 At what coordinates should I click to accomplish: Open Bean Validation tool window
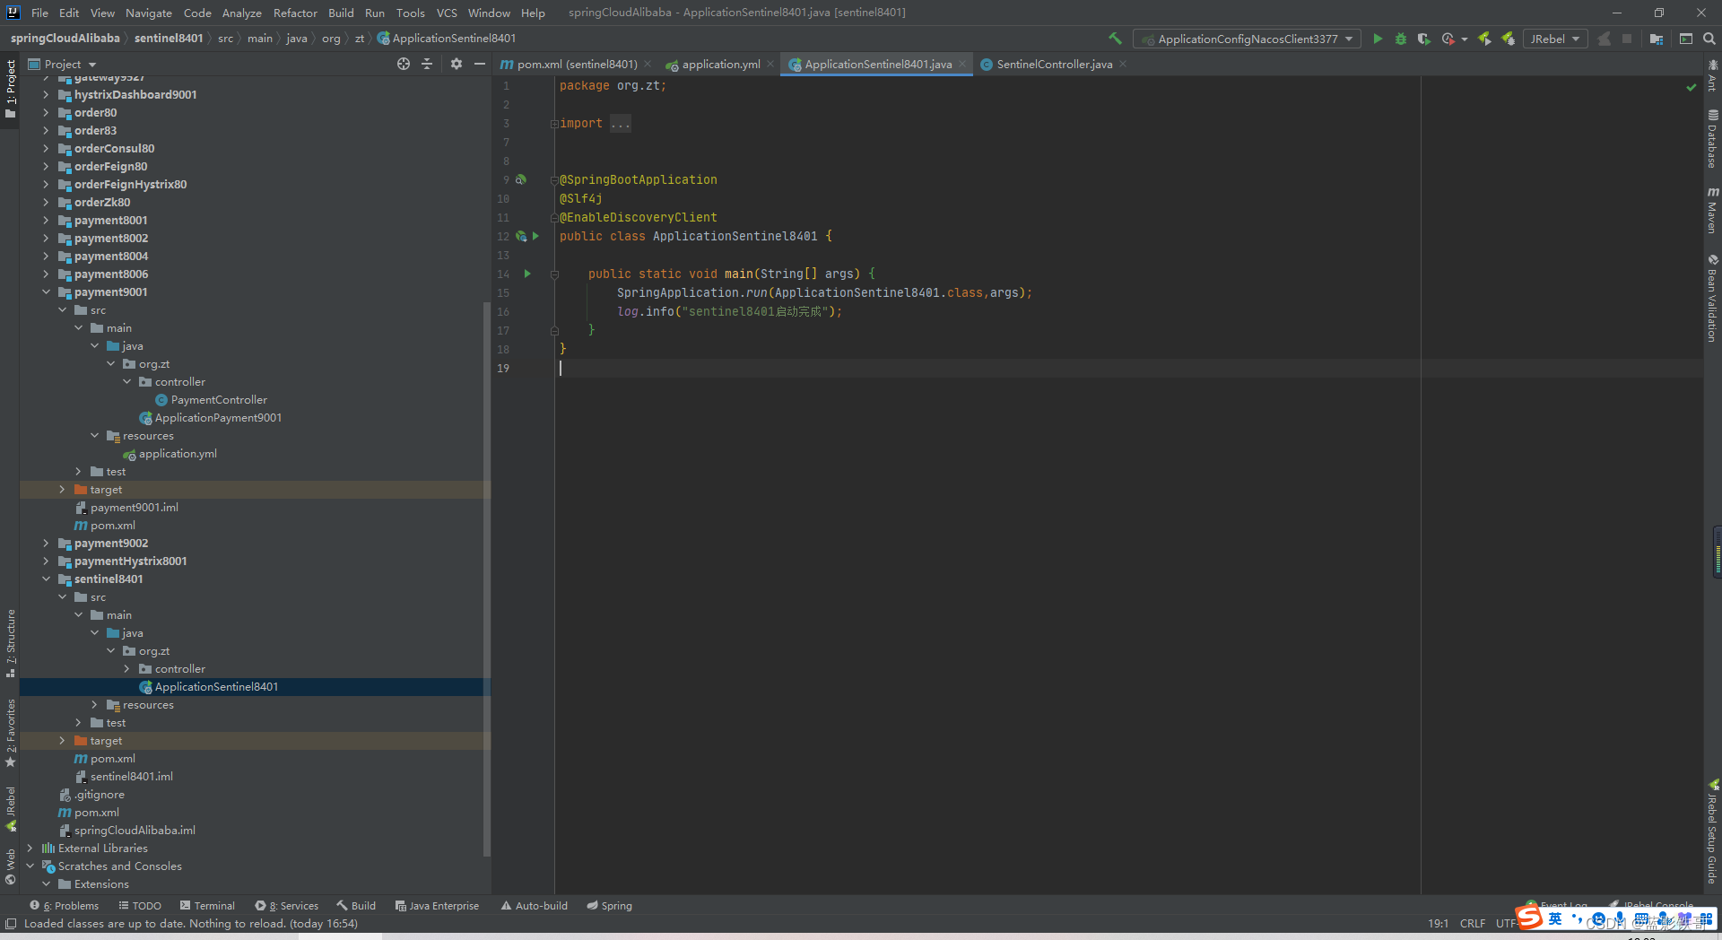pos(1712,298)
